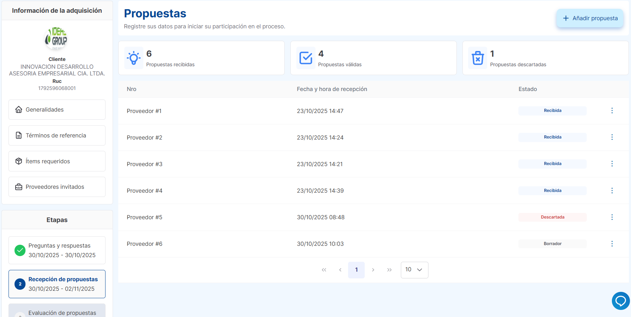Open actions menu for Proveedor #3

[612, 164]
